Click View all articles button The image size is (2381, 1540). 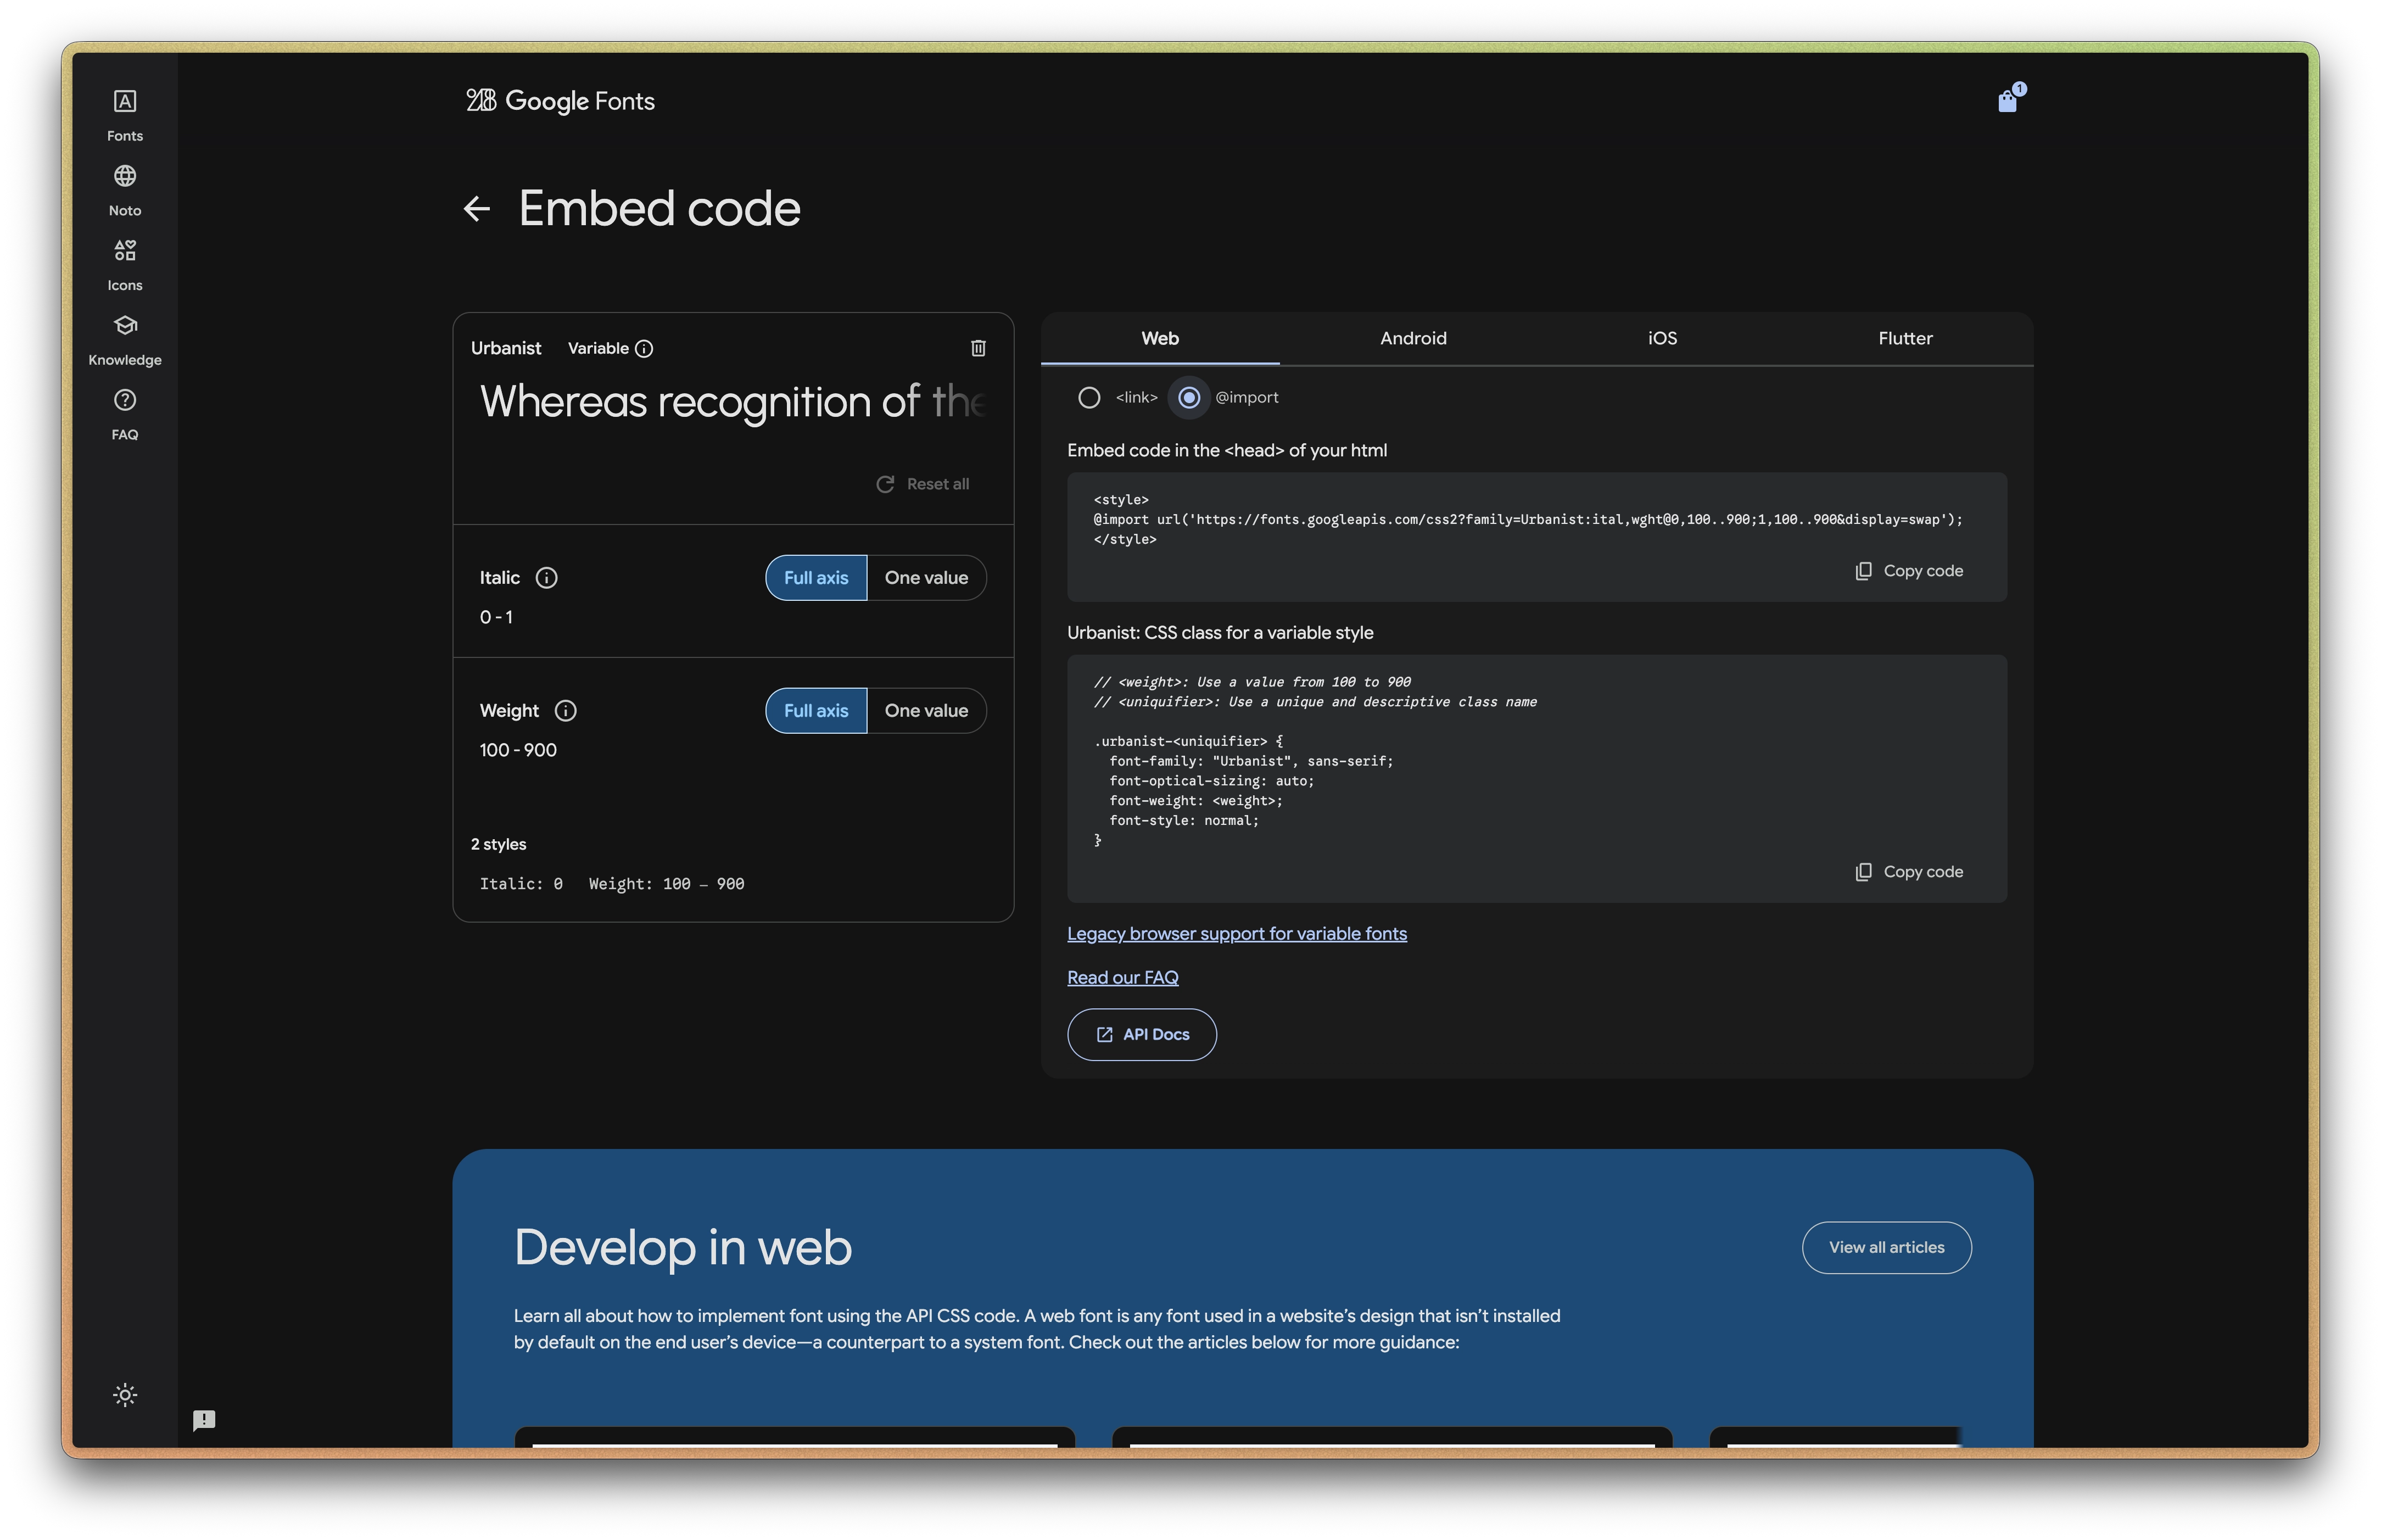(x=1885, y=1247)
